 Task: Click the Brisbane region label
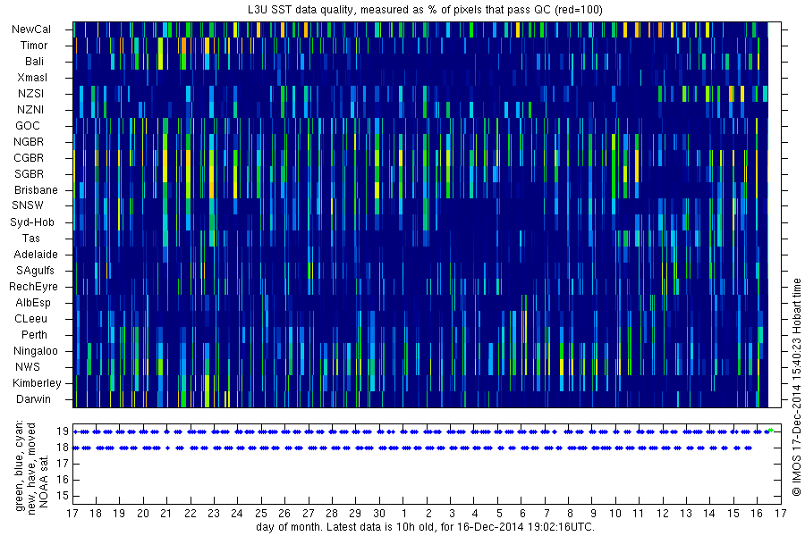tap(36, 190)
